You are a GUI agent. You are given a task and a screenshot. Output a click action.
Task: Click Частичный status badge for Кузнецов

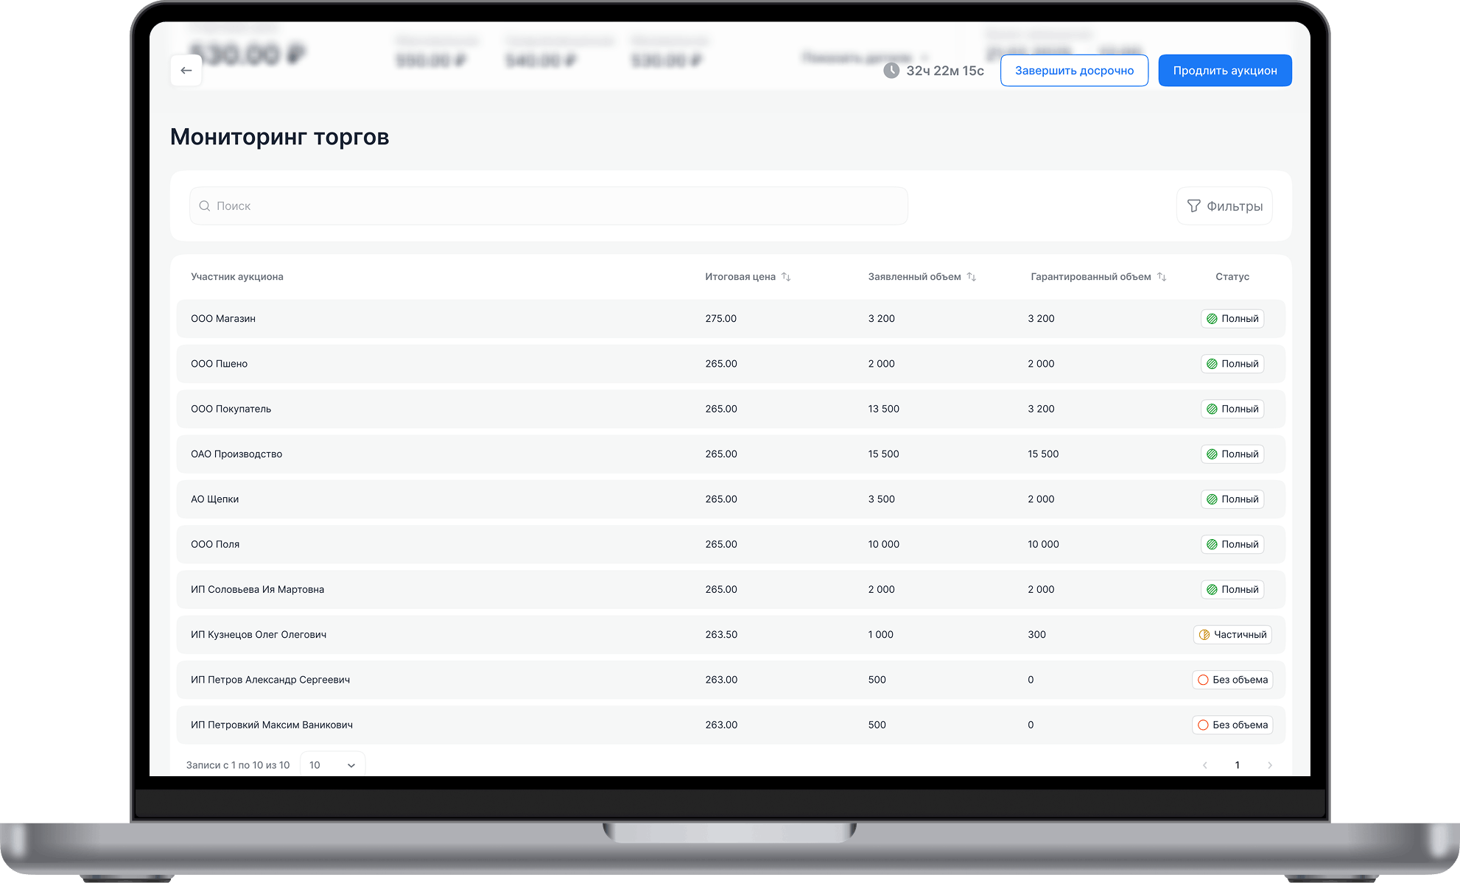[1232, 635]
